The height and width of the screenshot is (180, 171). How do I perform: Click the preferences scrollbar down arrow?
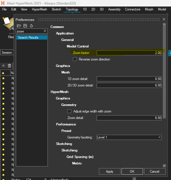coord(164,166)
